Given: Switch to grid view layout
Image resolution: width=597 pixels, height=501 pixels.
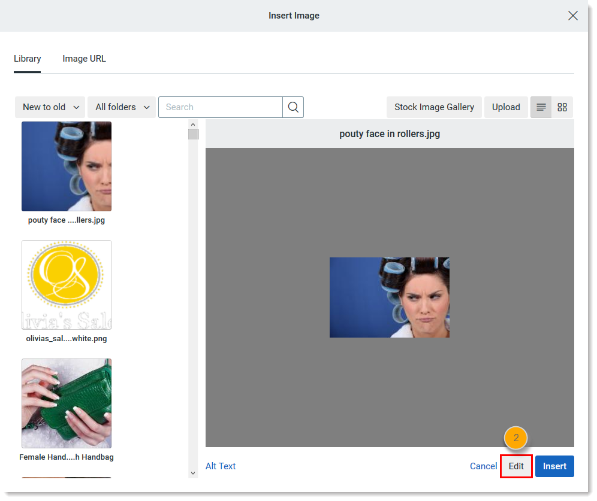Looking at the screenshot, I should pyautogui.click(x=562, y=107).
